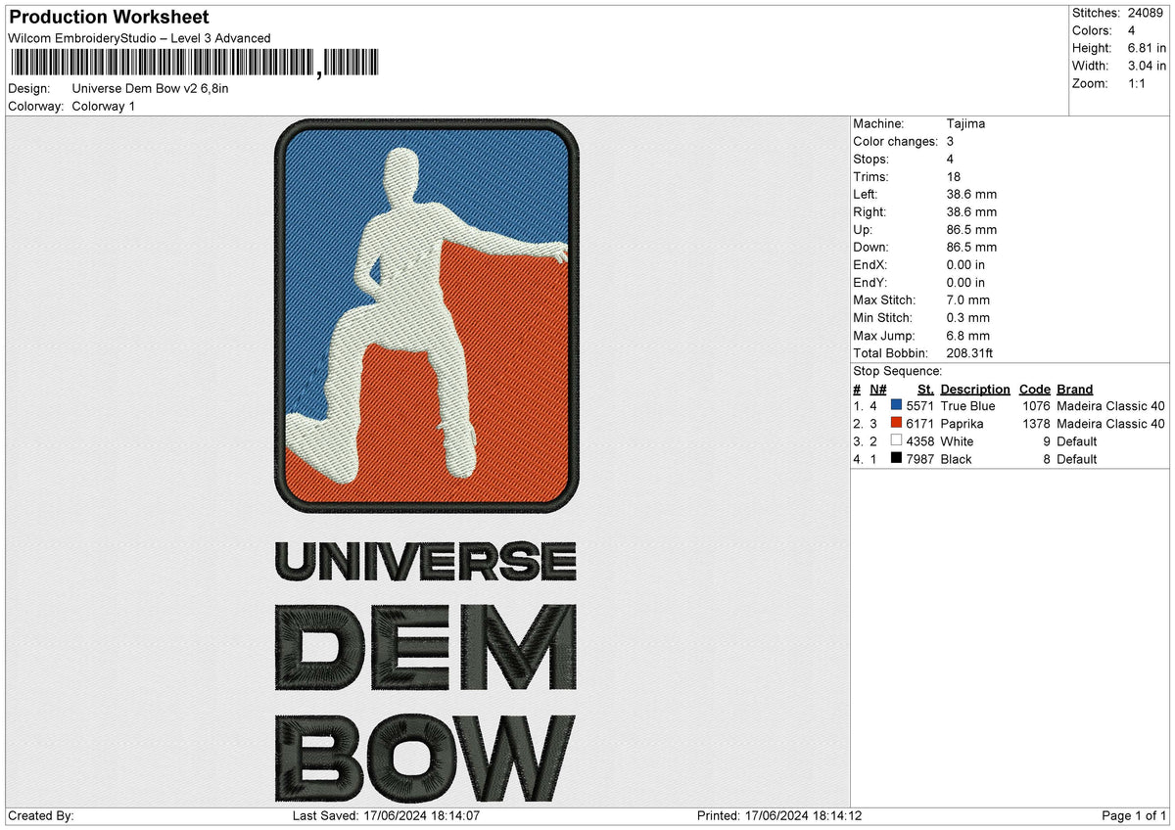This screenshot has height=830, width=1175.
Task: Click the "Black" description in stop sequence
Action: pos(956,459)
